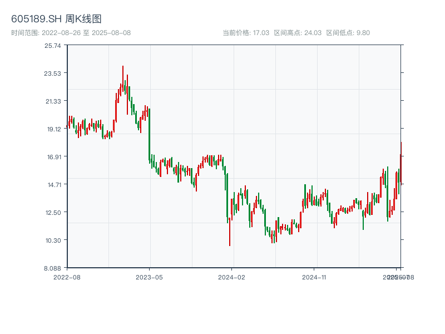This screenshot has height=334, width=445.
Task: Select the 2022-08 date axis label
Action: point(67,277)
